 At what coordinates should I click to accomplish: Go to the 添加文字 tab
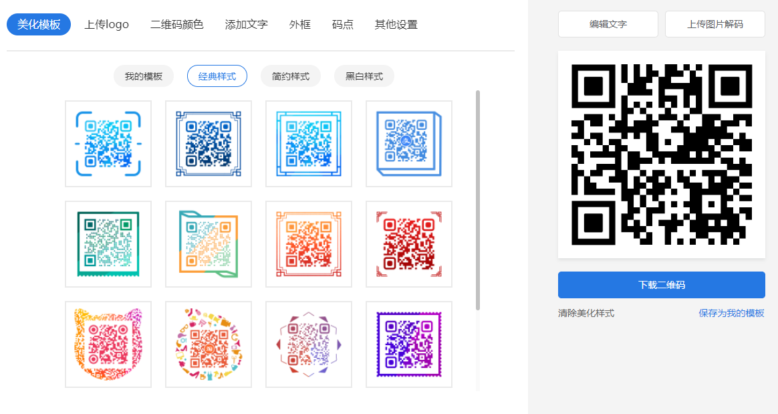(246, 24)
